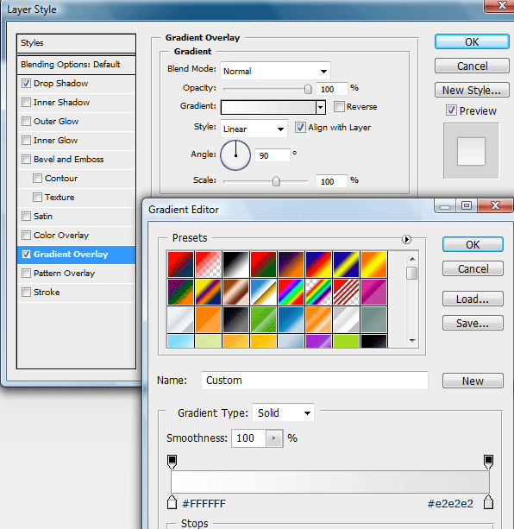Toggle the Preview checkbox
The height and width of the screenshot is (529, 514).
point(451,110)
